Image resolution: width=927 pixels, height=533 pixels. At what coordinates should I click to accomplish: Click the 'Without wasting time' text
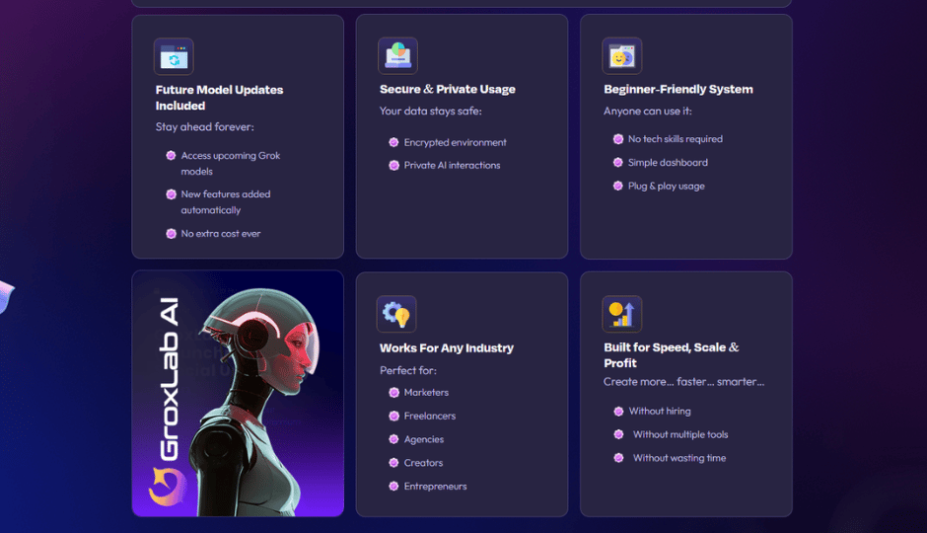pyautogui.click(x=679, y=458)
